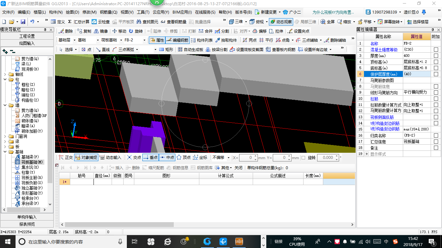
Task: Open the 钢筋量(Q) menu
Action: tap(109, 12)
